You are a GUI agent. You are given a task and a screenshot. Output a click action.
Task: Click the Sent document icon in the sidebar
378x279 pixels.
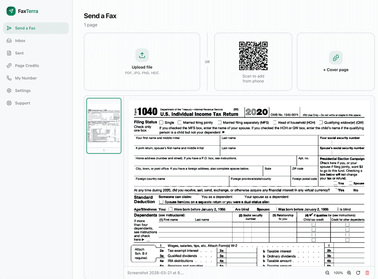9,53
